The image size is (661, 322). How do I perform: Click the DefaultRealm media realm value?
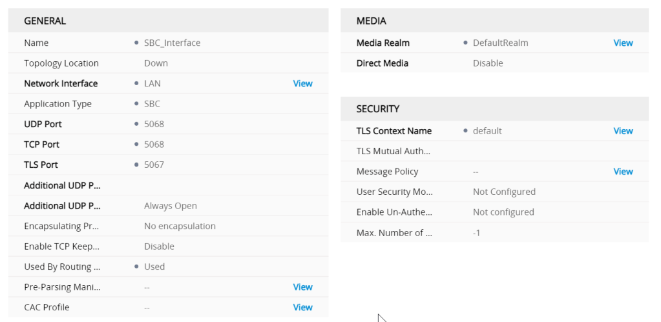pyautogui.click(x=500, y=43)
